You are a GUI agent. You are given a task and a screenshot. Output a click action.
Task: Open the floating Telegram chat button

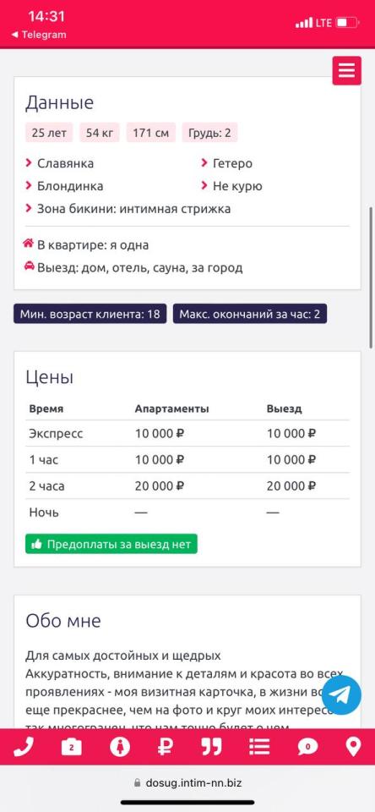click(x=341, y=695)
